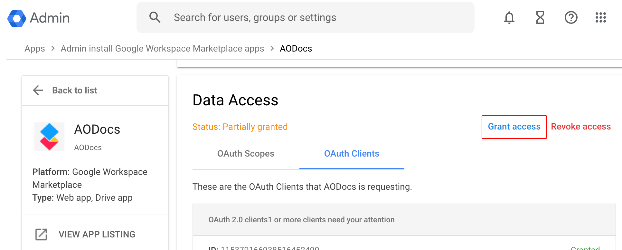The height and width of the screenshot is (250, 622).
Task: Open Admin install Google Workspace Marketplace apps breadcrumb
Action: pos(162,49)
